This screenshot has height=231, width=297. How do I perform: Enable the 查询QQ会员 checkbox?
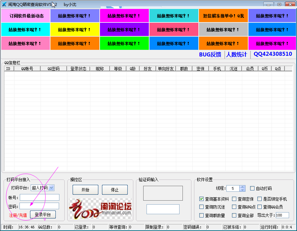(x=259, y=207)
